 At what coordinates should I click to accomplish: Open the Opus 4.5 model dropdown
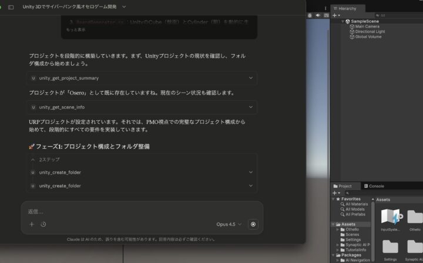click(x=229, y=224)
